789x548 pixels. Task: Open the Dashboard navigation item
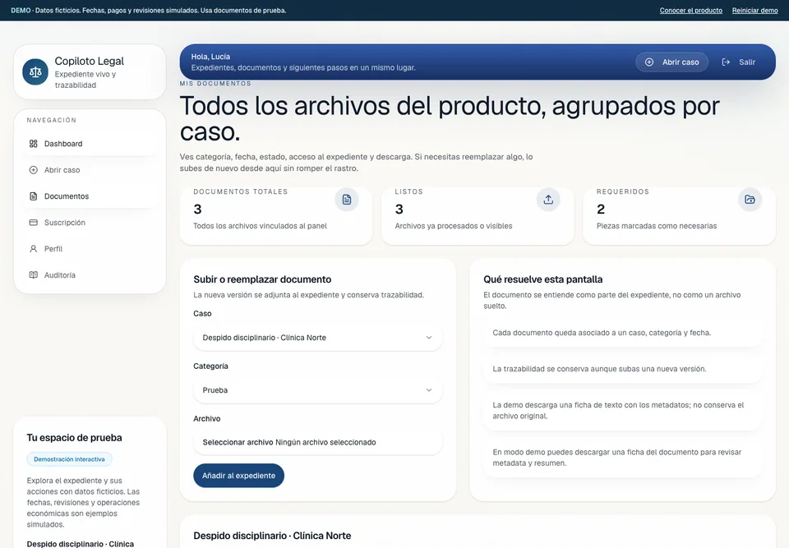pos(90,144)
